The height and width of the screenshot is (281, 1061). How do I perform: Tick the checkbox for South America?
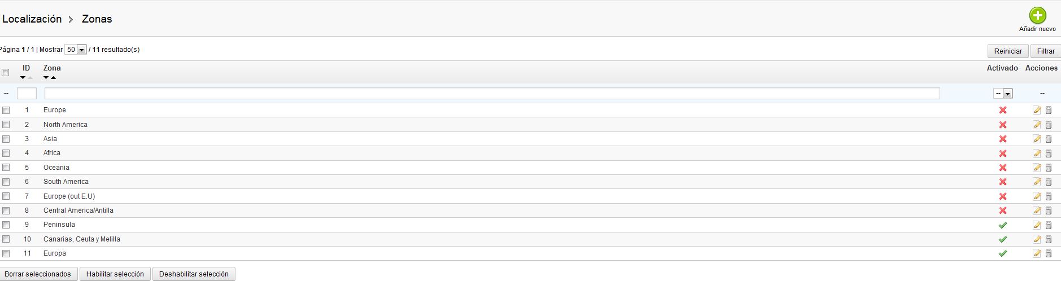(6, 182)
